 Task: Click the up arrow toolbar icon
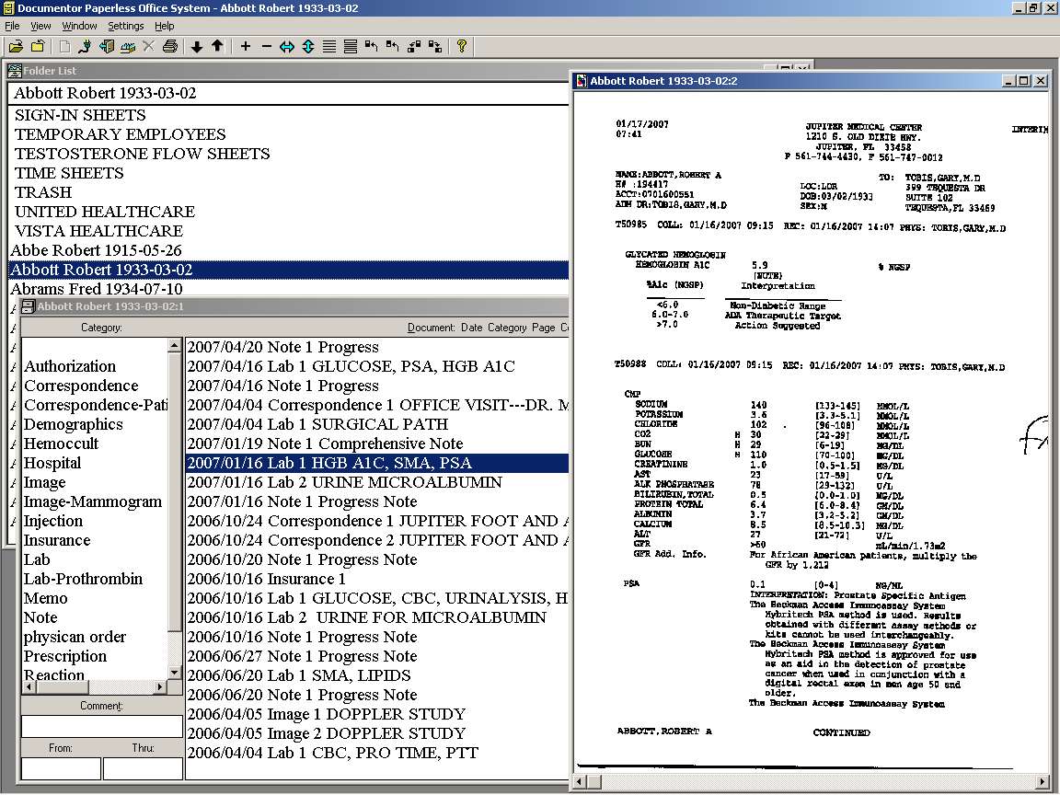pyautogui.click(x=217, y=46)
